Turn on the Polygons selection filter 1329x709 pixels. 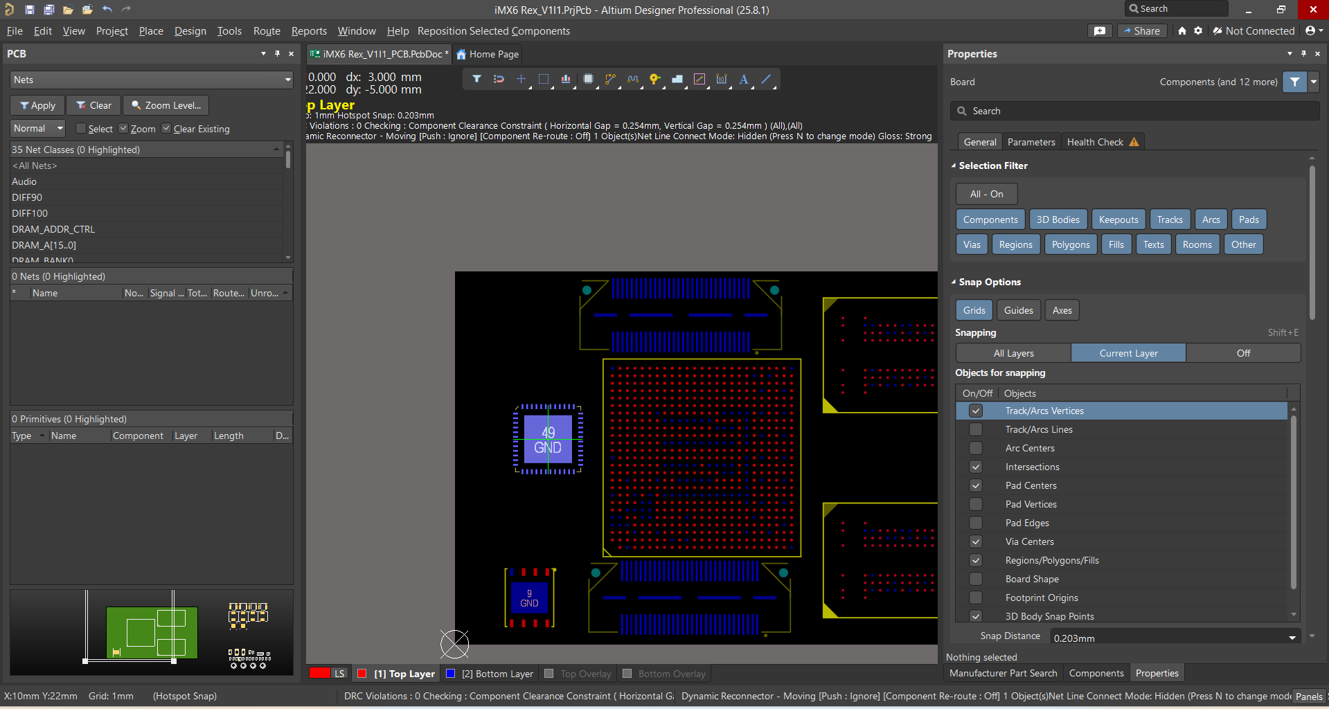tap(1070, 244)
